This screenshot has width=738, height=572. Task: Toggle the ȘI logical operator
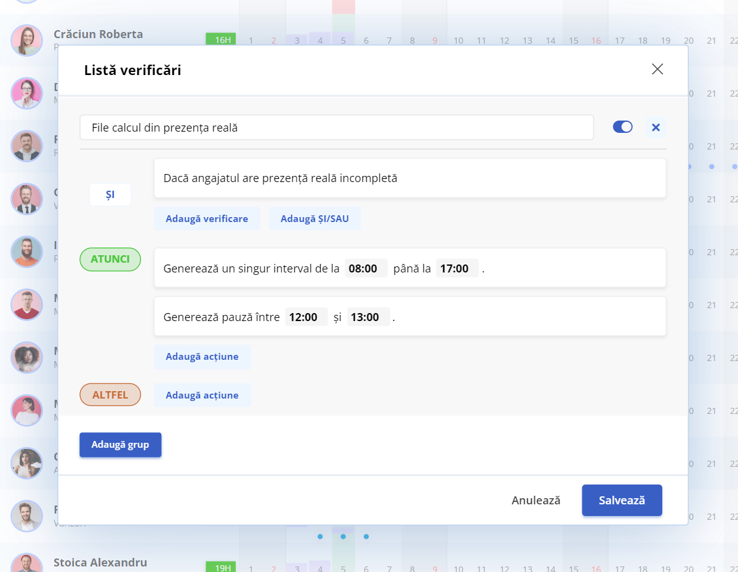[110, 194]
